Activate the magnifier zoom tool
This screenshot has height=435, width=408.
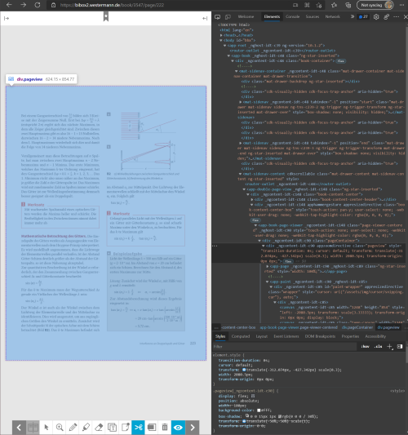click(60, 427)
